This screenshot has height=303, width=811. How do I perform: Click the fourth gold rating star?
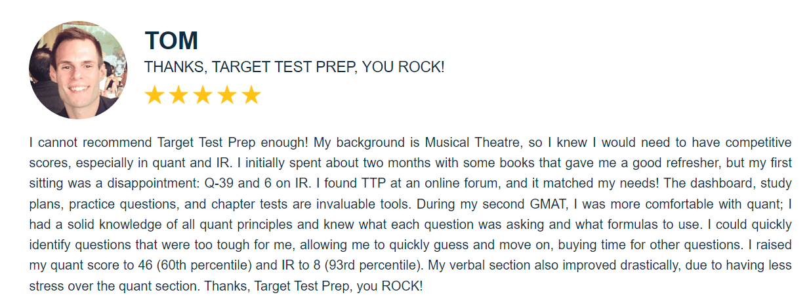[x=227, y=96]
